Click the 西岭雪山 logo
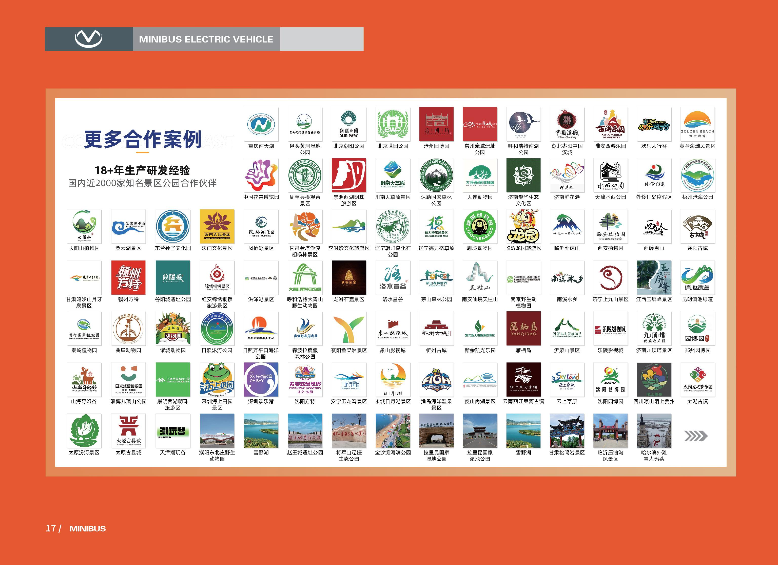778x565 pixels. point(654,226)
